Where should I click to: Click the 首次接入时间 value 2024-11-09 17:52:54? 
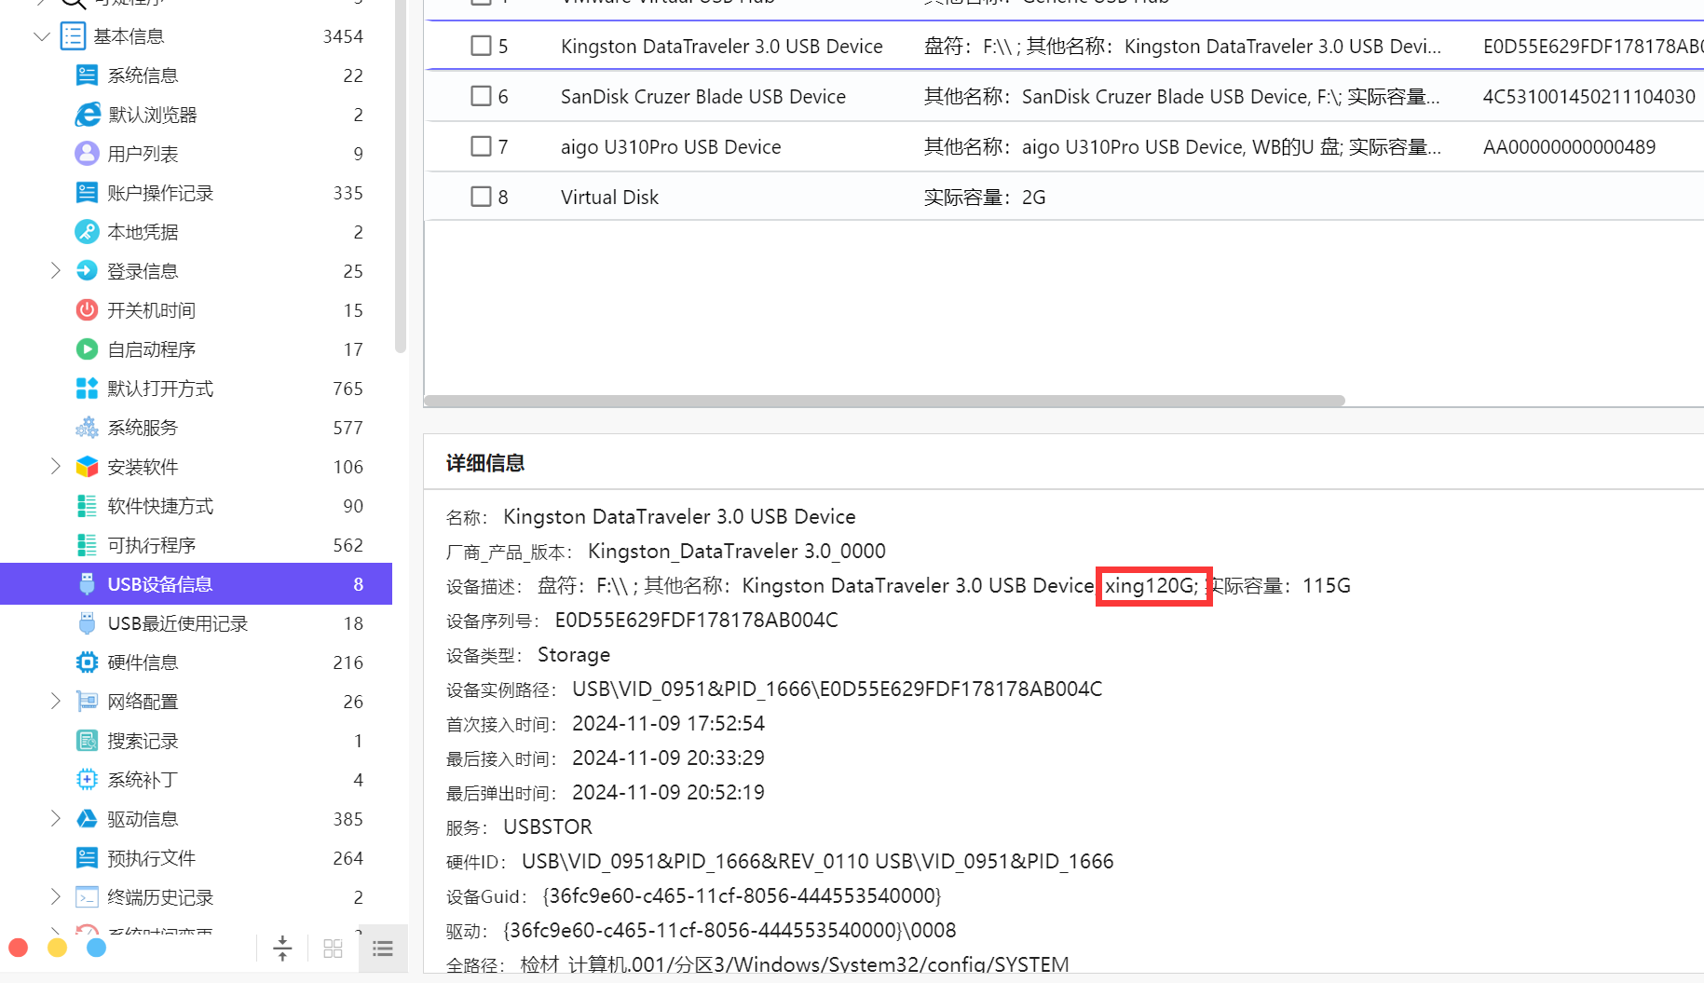point(668,723)
